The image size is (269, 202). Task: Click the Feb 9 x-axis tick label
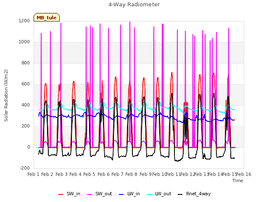coord(145,174)
